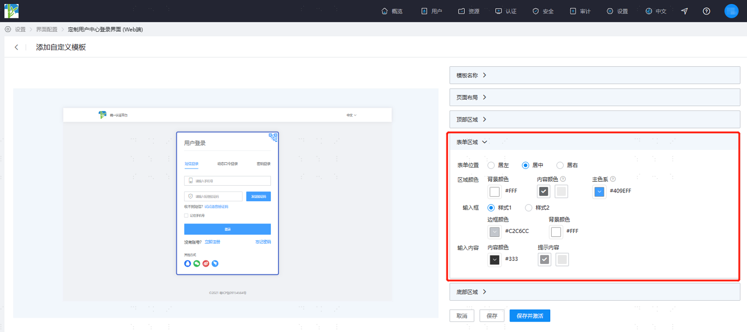
Task: Open the 认证 authentication menu
Action: (506, 11)
